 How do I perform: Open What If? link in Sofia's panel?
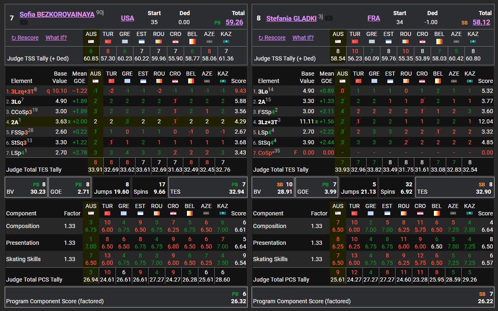click(x=56, y=38)
